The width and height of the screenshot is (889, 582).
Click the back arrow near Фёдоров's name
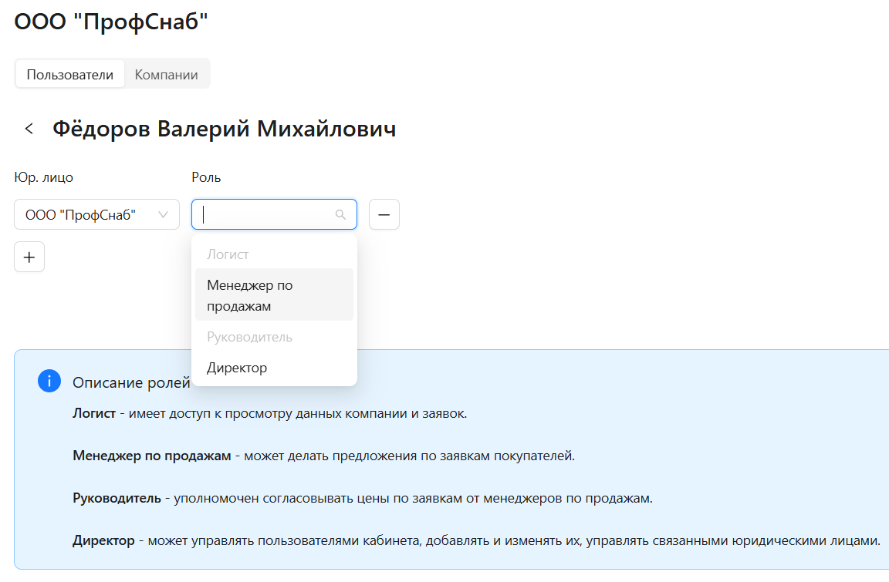coord(29,128)
